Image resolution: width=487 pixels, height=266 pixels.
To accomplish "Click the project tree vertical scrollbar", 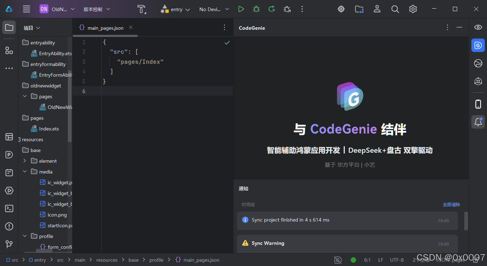I will 70,106.
